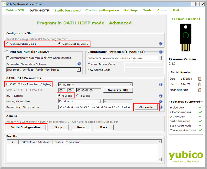Click the Secret Key hex field
Screen dimensions: 207x169
pos(95,107)
